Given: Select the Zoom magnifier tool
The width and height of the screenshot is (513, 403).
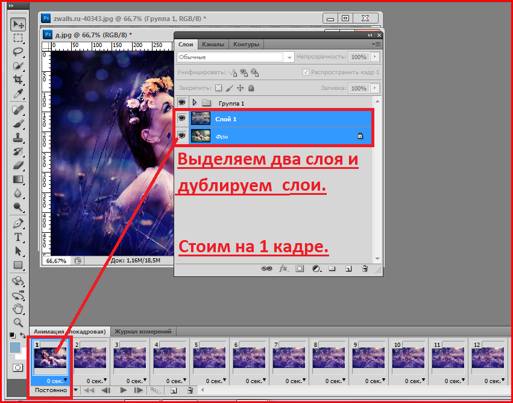Looking at the screenshot, I should (x=18, y=323).
